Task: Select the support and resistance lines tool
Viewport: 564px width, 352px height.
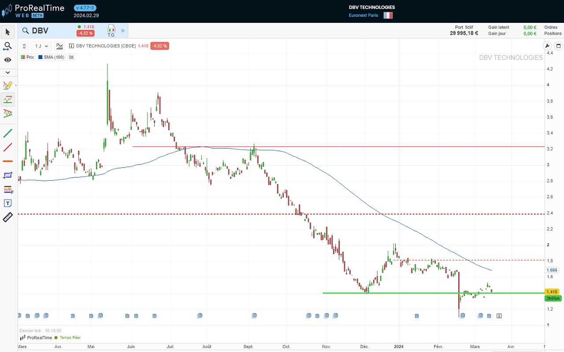Action: [x=7, y=100]
